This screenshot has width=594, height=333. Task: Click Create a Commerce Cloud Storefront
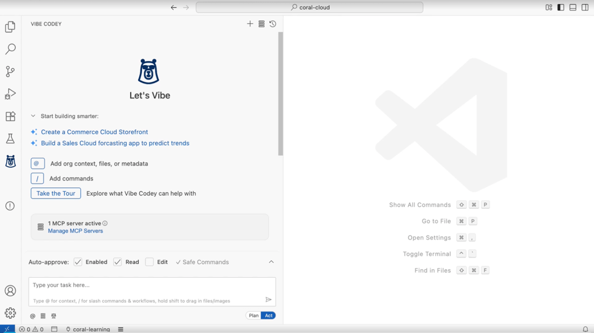(95, 132)
